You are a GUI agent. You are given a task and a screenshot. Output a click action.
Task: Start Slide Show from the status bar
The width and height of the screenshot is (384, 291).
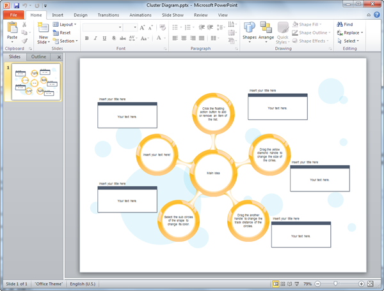296,283
